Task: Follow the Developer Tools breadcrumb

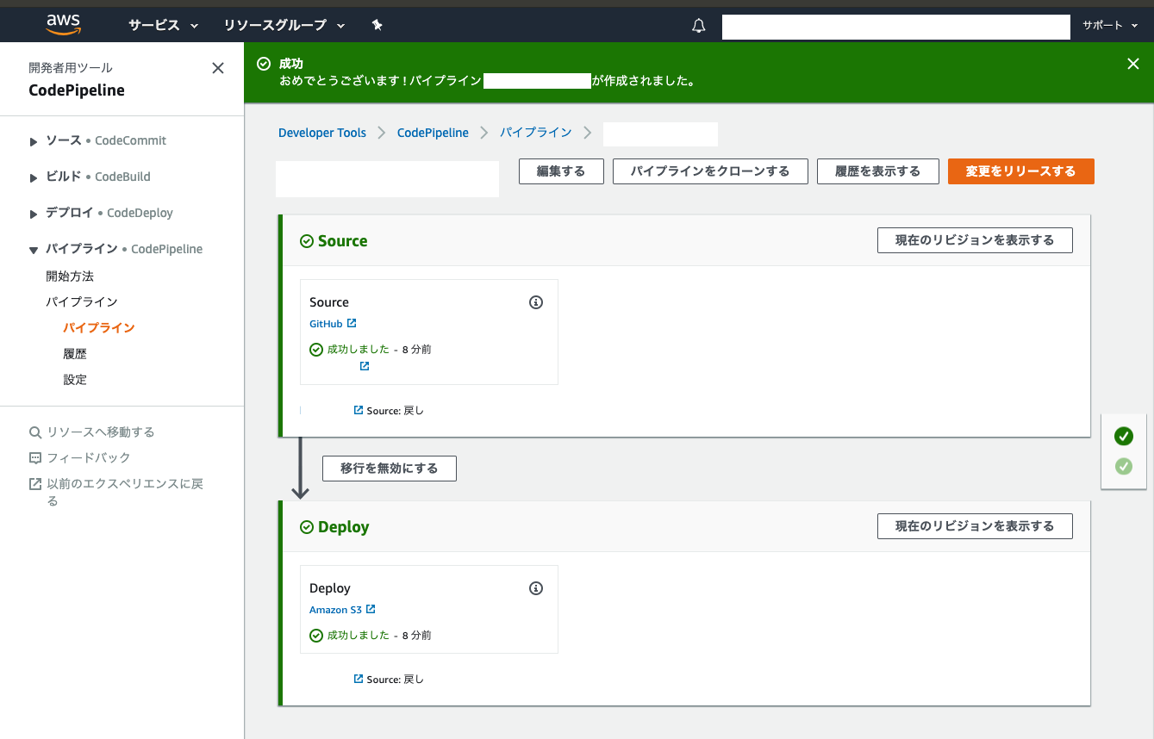Action: coord(322,133)
